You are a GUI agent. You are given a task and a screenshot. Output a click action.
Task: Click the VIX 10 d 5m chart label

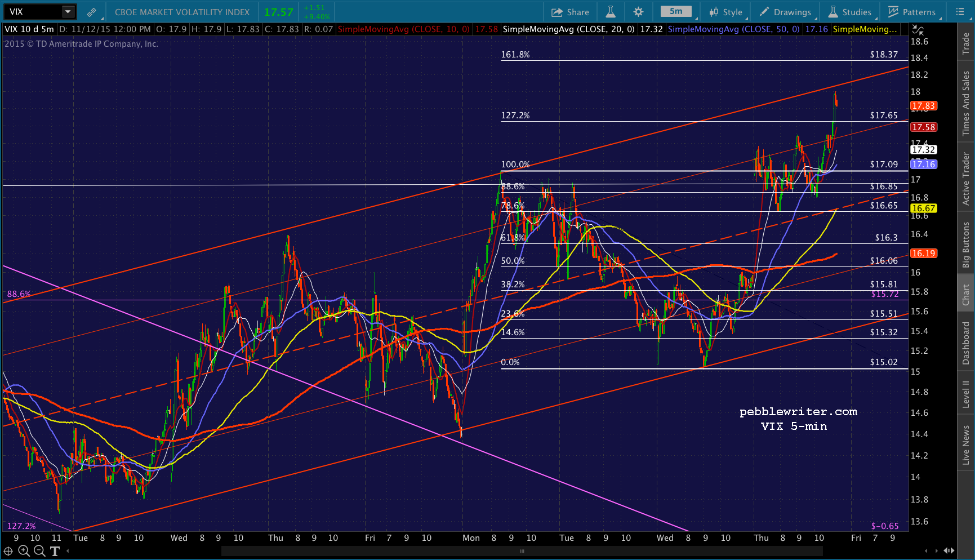[x=29, y=29]
